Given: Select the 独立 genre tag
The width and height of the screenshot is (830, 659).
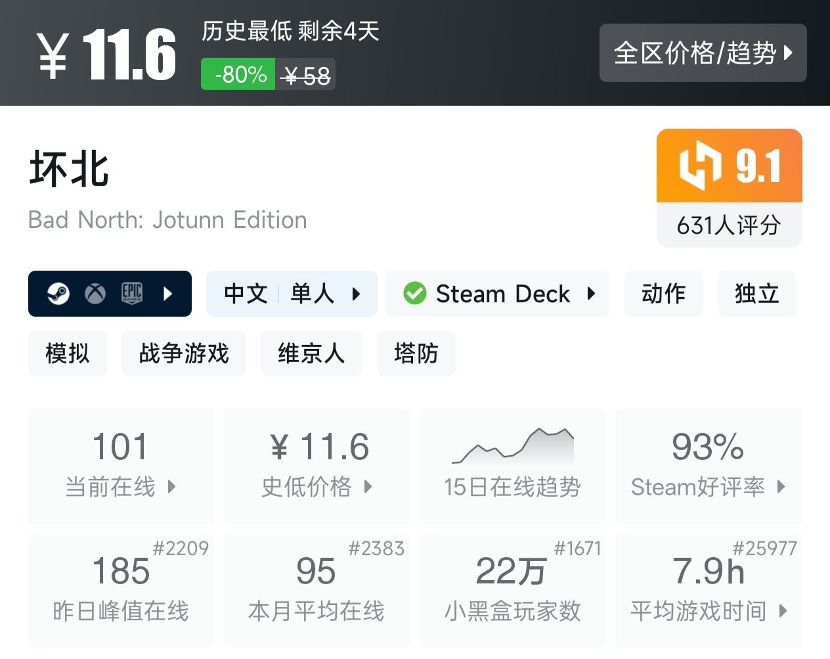Looking at the screenshot, I should pyautogui.click(x=756, y=294).
